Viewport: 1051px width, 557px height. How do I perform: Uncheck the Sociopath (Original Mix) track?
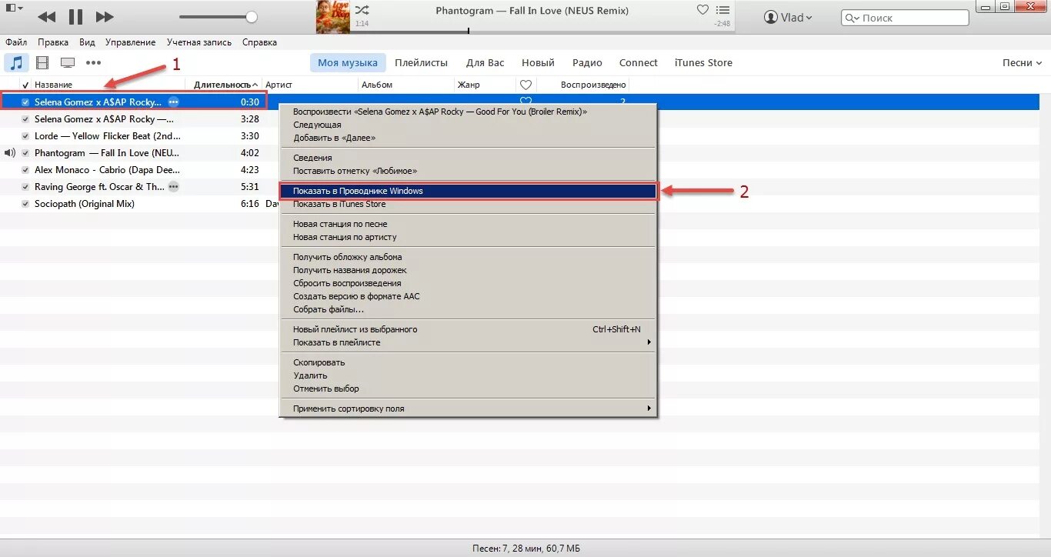tap(25, 204)
